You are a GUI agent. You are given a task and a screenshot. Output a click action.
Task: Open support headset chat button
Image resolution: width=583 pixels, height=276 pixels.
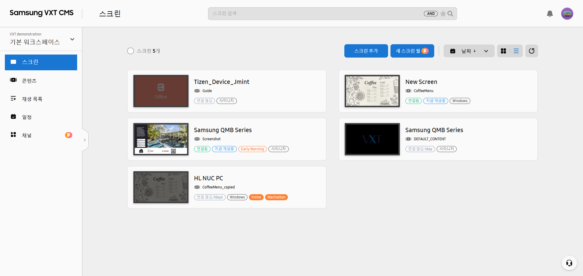point(569,263)
